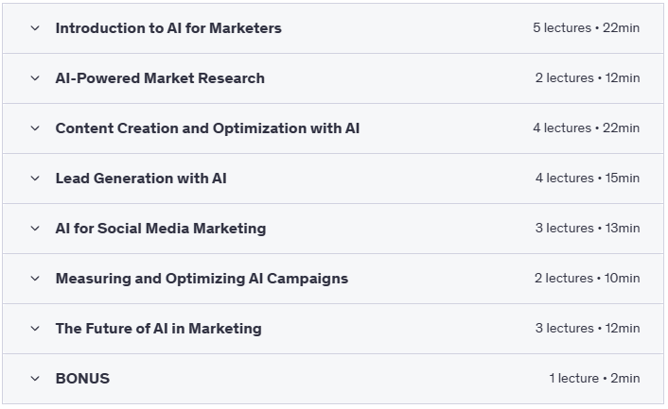Expand the Introduction to AI for Marketers section
Viewport: 668px width, 409px height.
[168, 28]
